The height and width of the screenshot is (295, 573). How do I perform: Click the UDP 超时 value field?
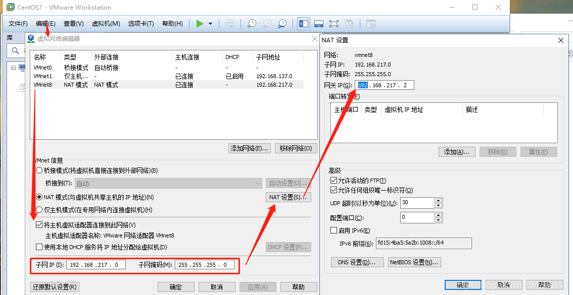[x=417, y=203]
